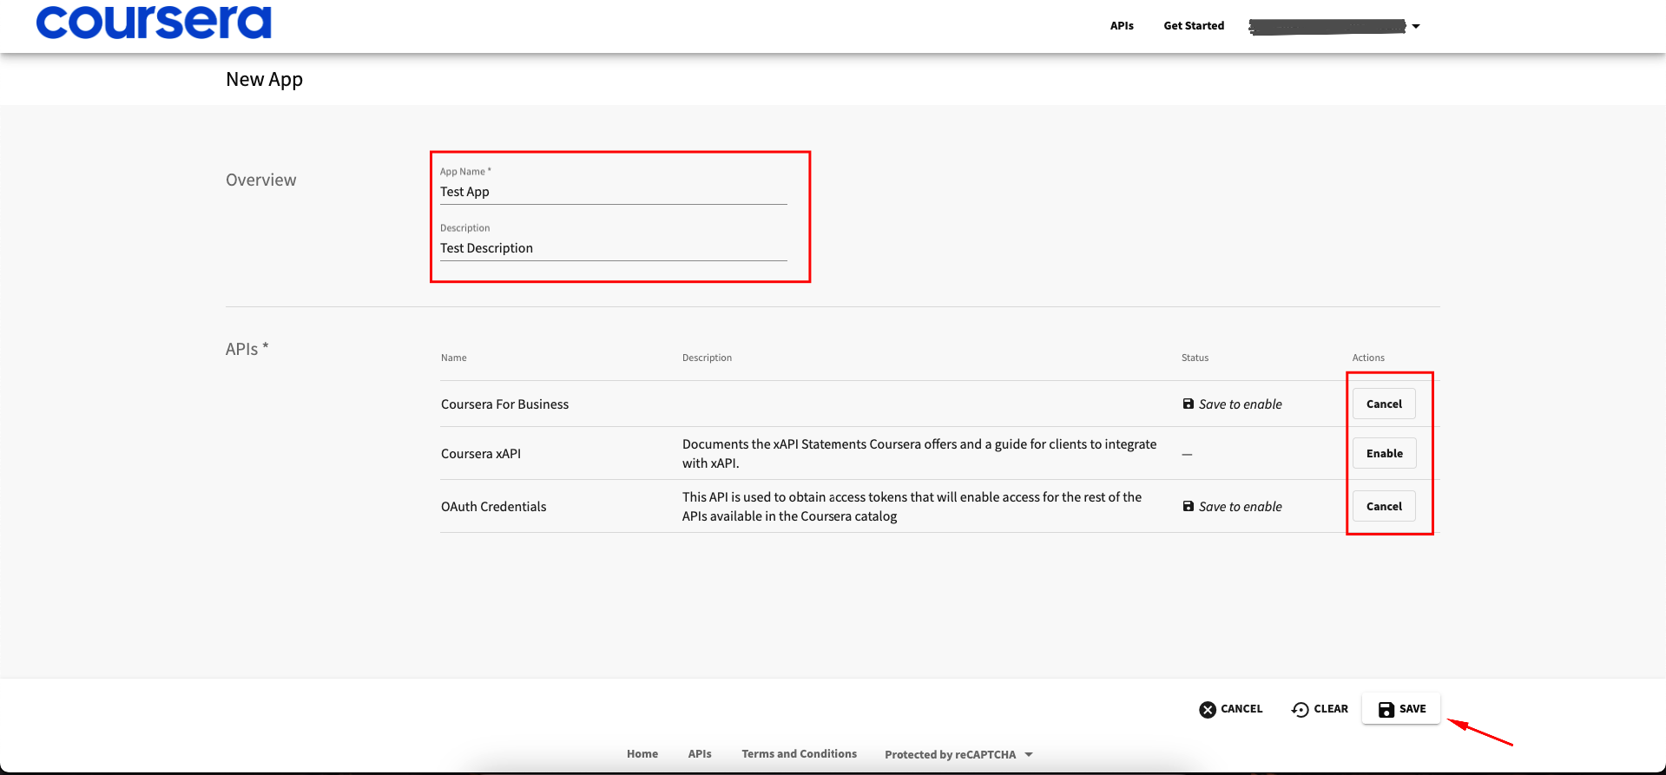This screenshot has width=1666, height=775.
Task: Open the Get Started top navigation item
Action: point(1194,26)
